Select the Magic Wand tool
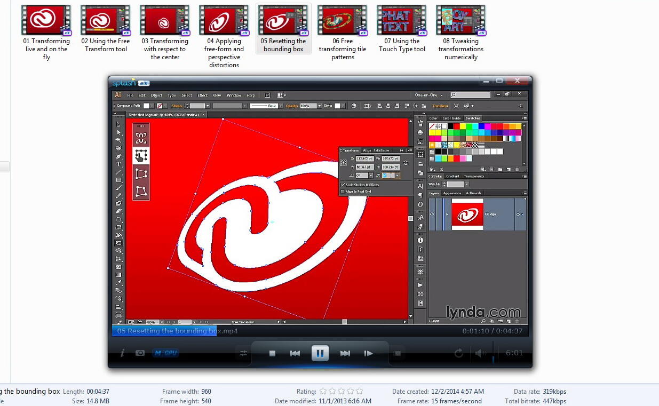Image resolution: width=659 pixels, height=406 pixels. (x=118, y=140)
